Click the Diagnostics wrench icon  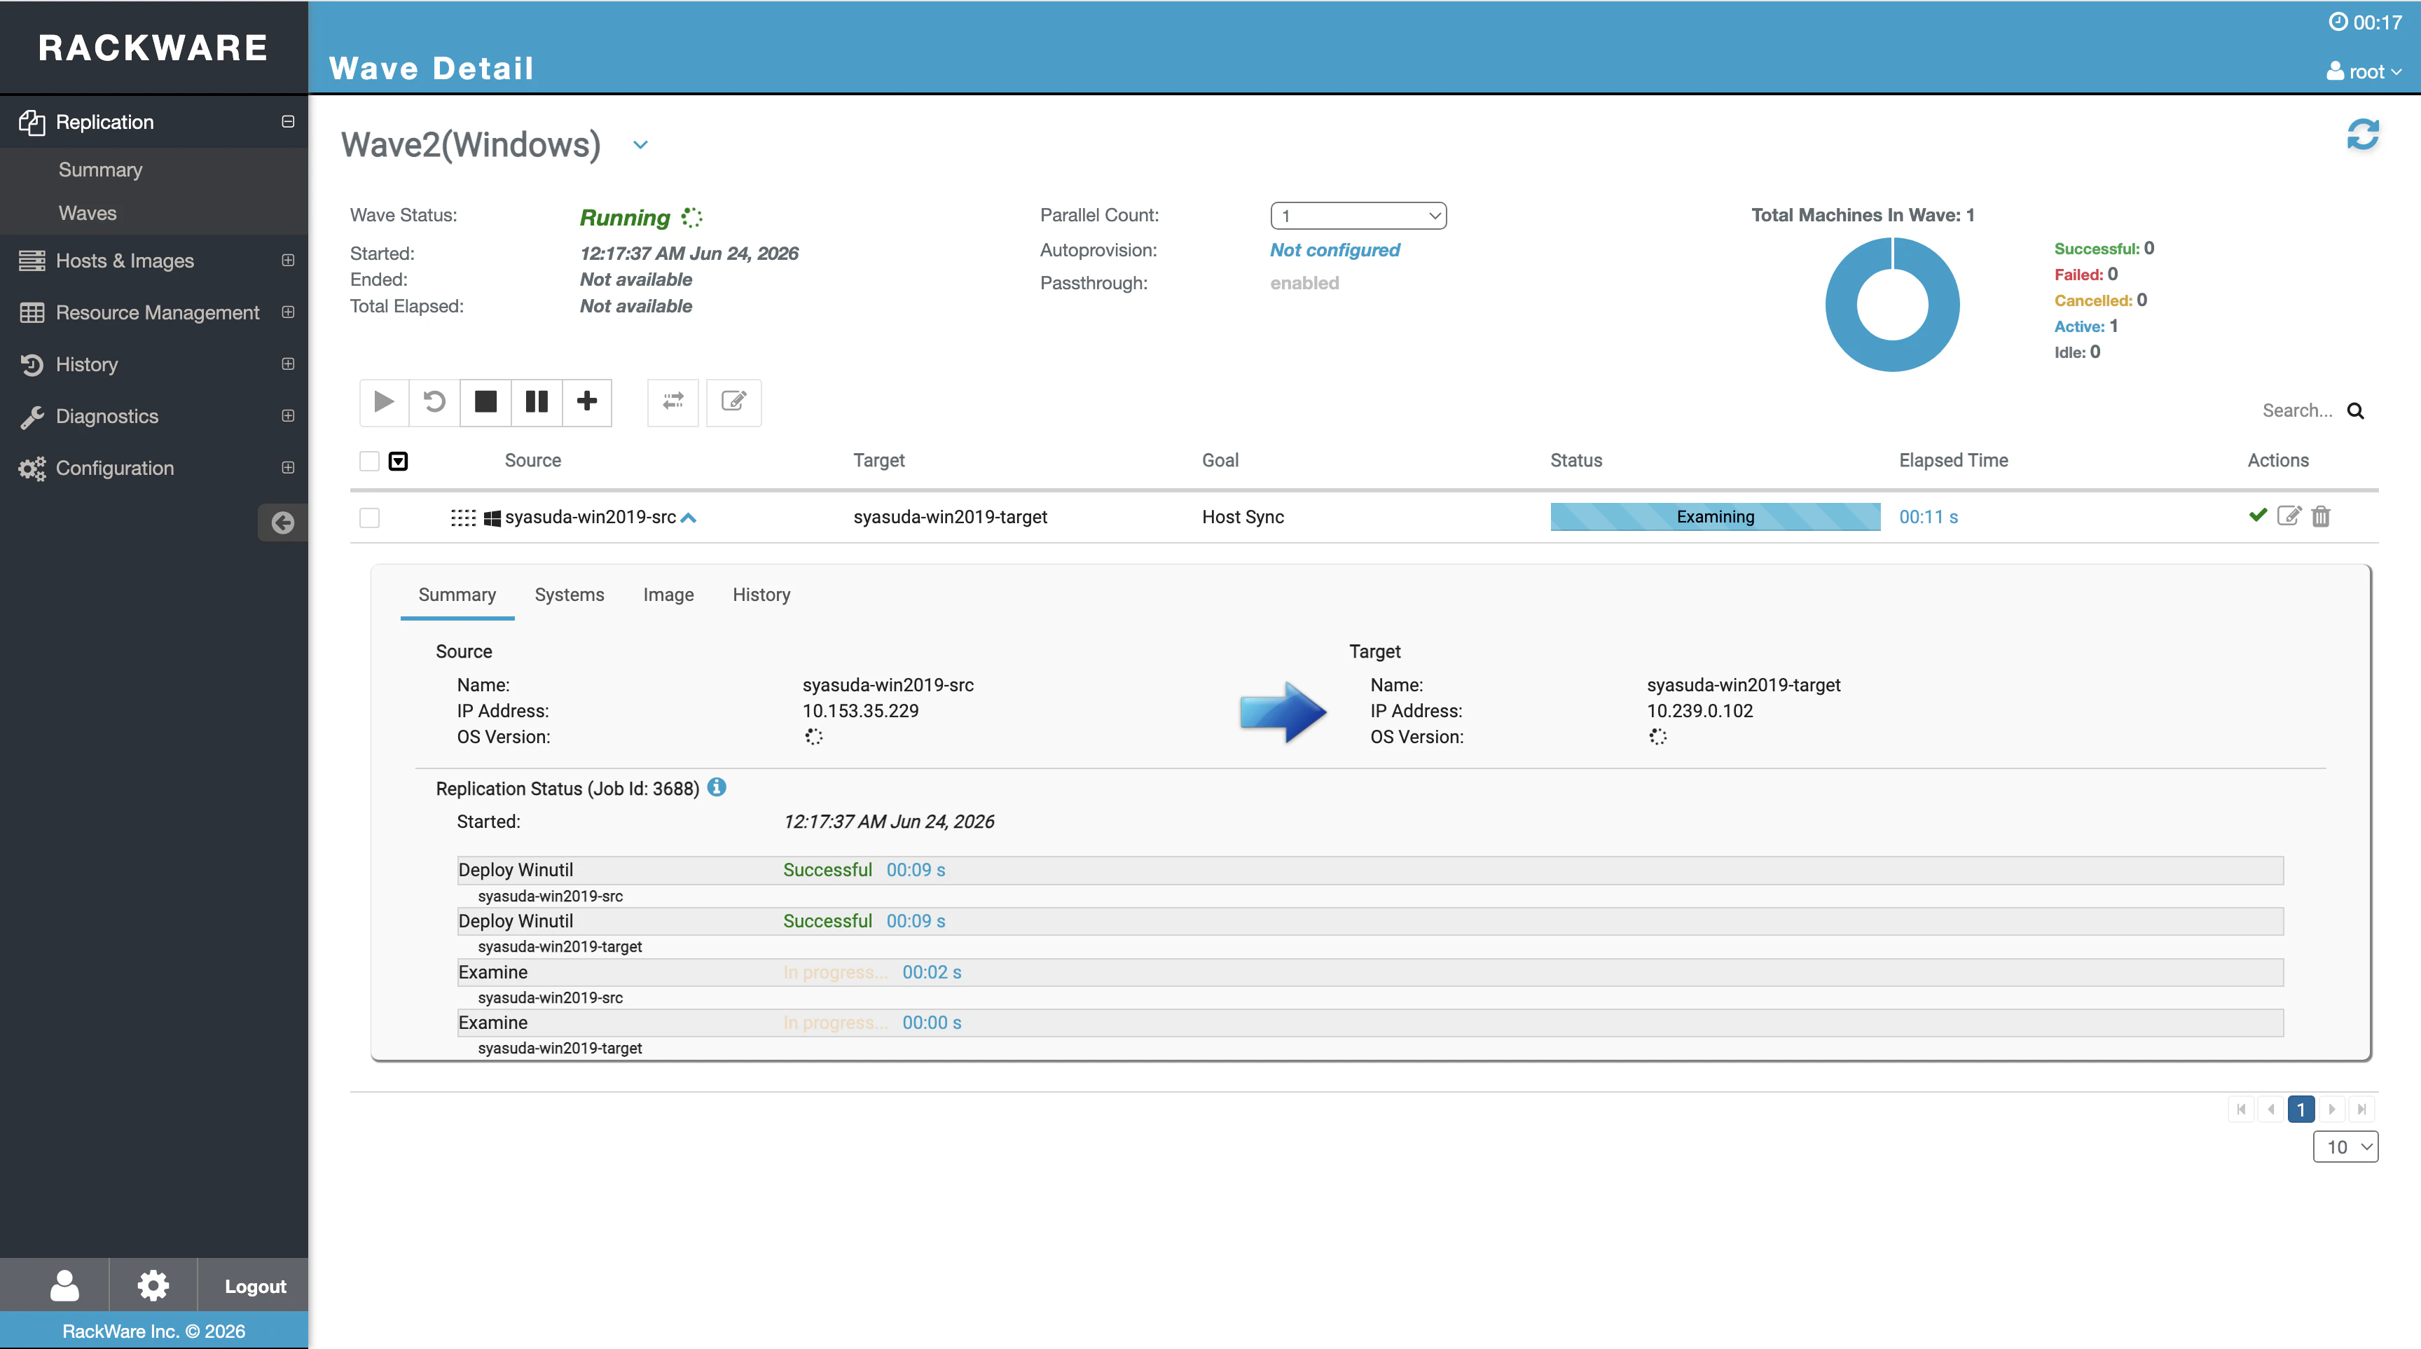(32, 416)
